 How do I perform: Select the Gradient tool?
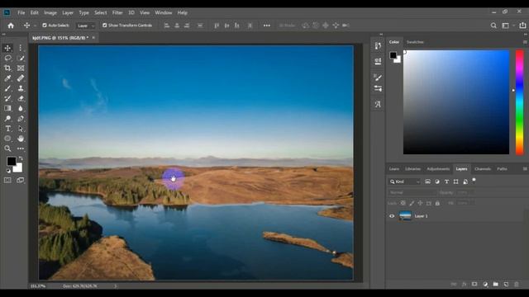tap(7, 108)
